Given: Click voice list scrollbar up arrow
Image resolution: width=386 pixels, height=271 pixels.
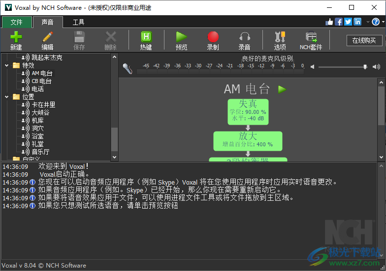Looking at the screenshot, I should [114, 57].
